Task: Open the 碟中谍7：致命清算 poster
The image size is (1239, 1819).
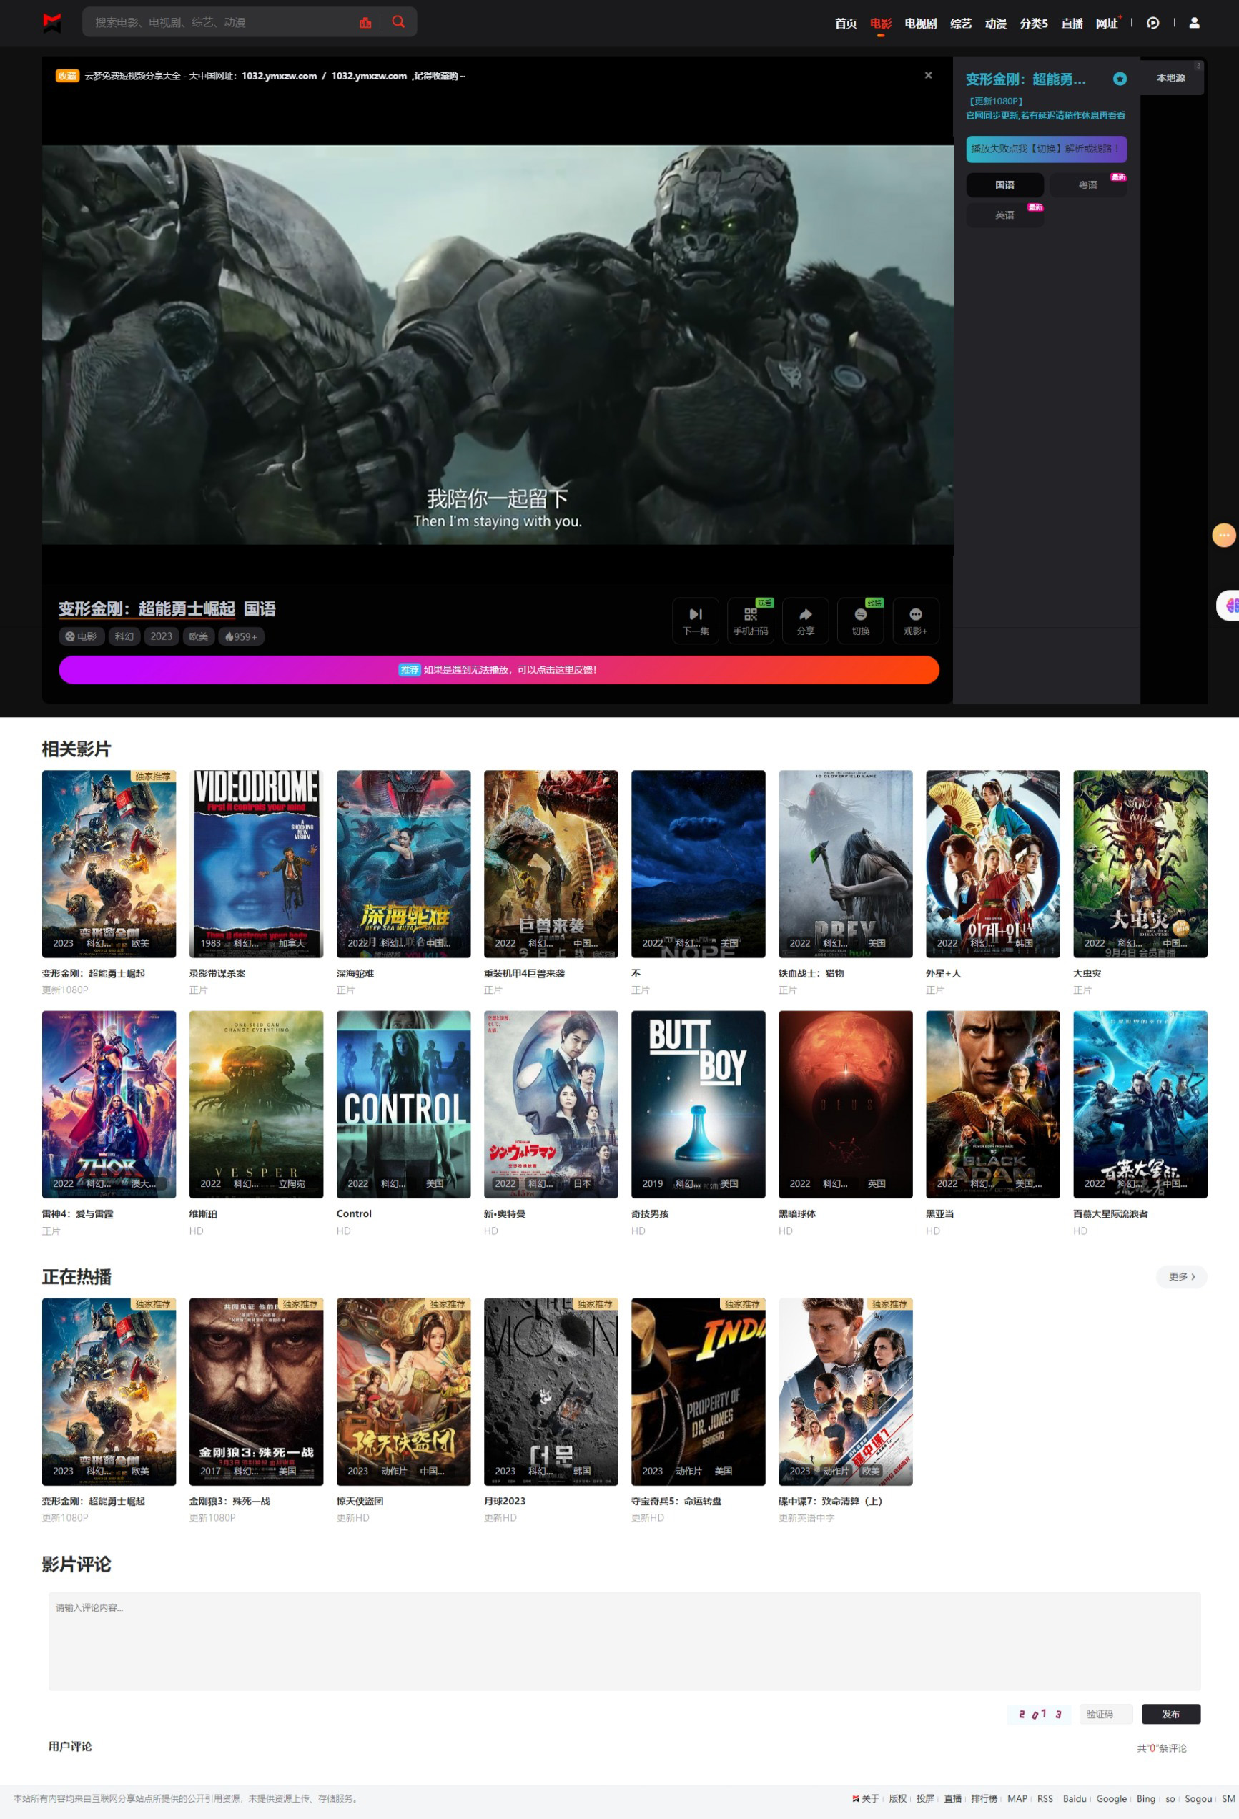Action: tap(845, 1391)
